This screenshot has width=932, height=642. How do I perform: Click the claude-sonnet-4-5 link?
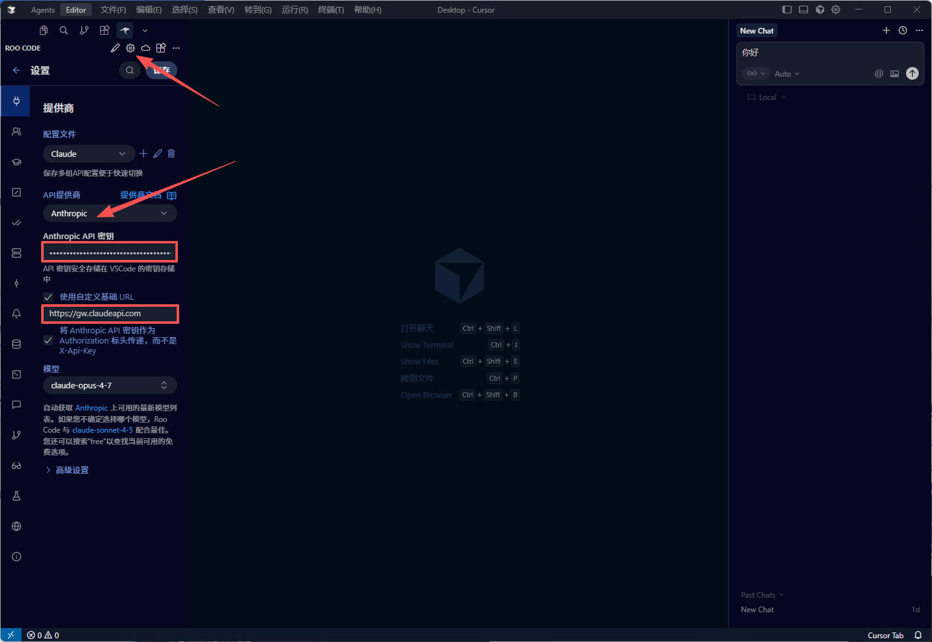(103, 430)
